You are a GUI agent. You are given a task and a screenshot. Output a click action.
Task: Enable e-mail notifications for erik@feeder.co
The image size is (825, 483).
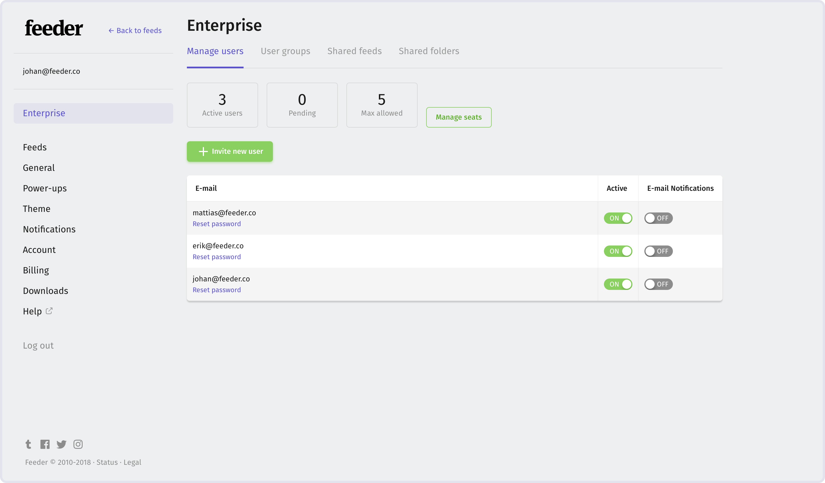658,251
